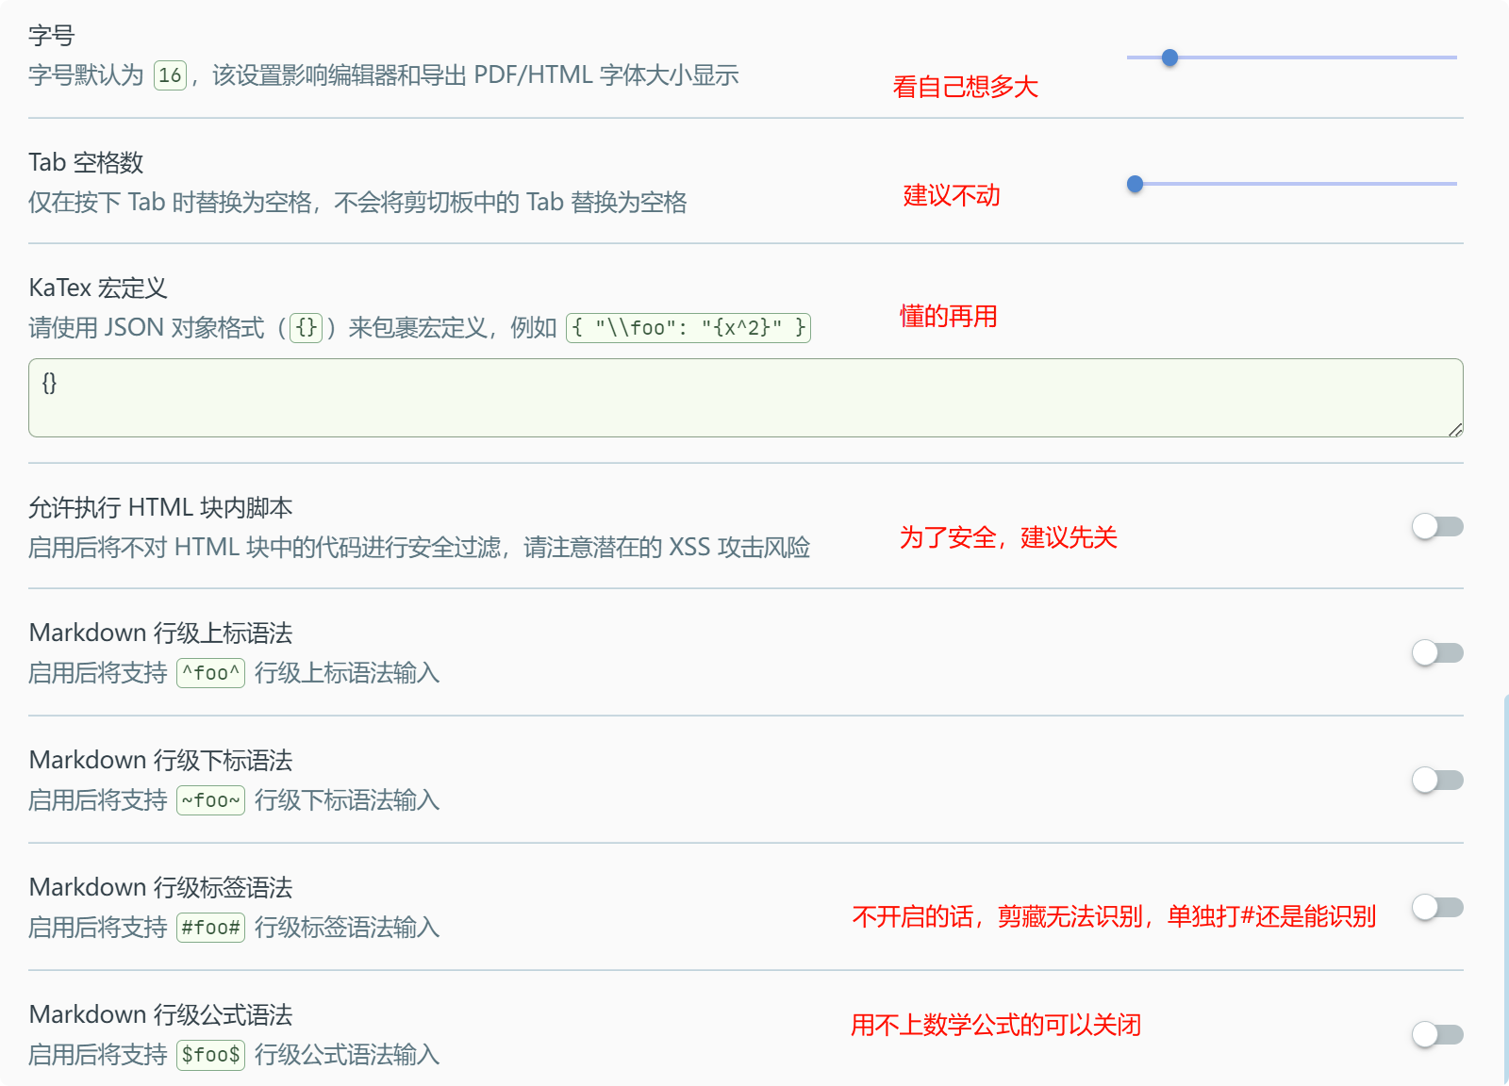Screen dimensions: 1509x1086
Task: Click the settings panel vertical scrollbar
Action: click(1505, 889)
